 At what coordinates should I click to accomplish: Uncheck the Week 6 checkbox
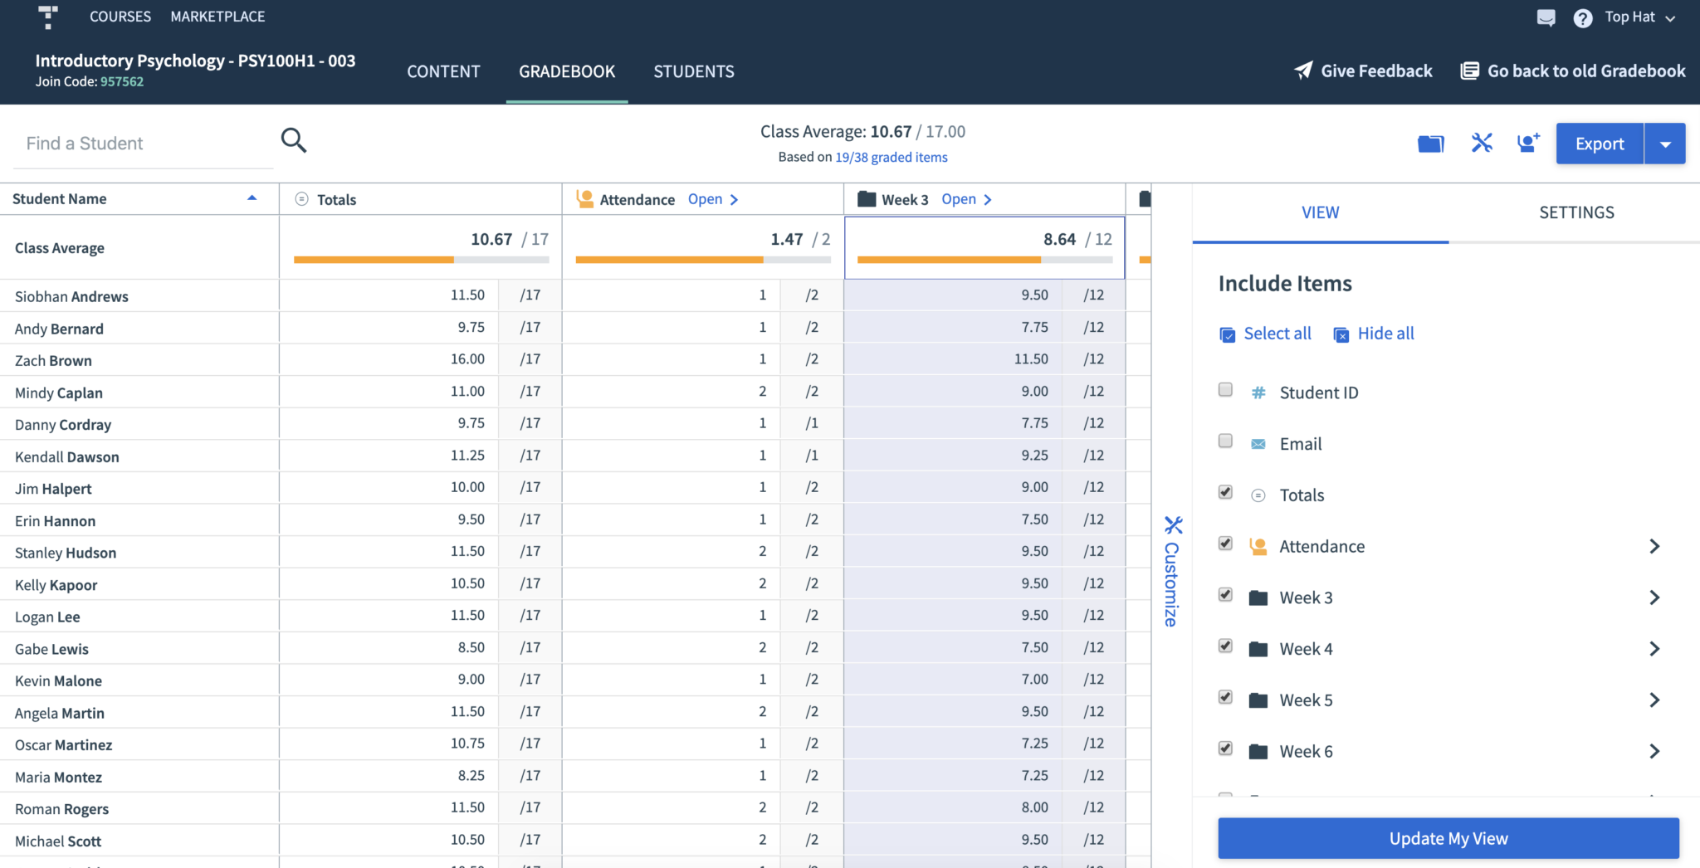pyautogui.click(x=1225, y=749)
